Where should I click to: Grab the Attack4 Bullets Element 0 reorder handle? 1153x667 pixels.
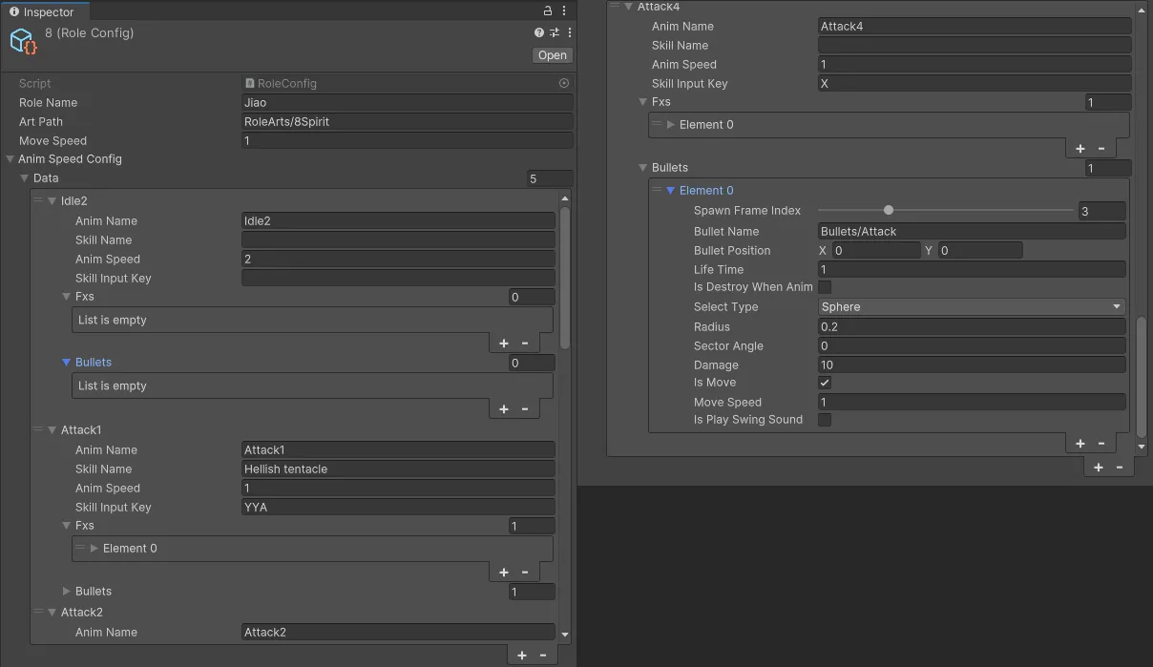click(657, 190)
